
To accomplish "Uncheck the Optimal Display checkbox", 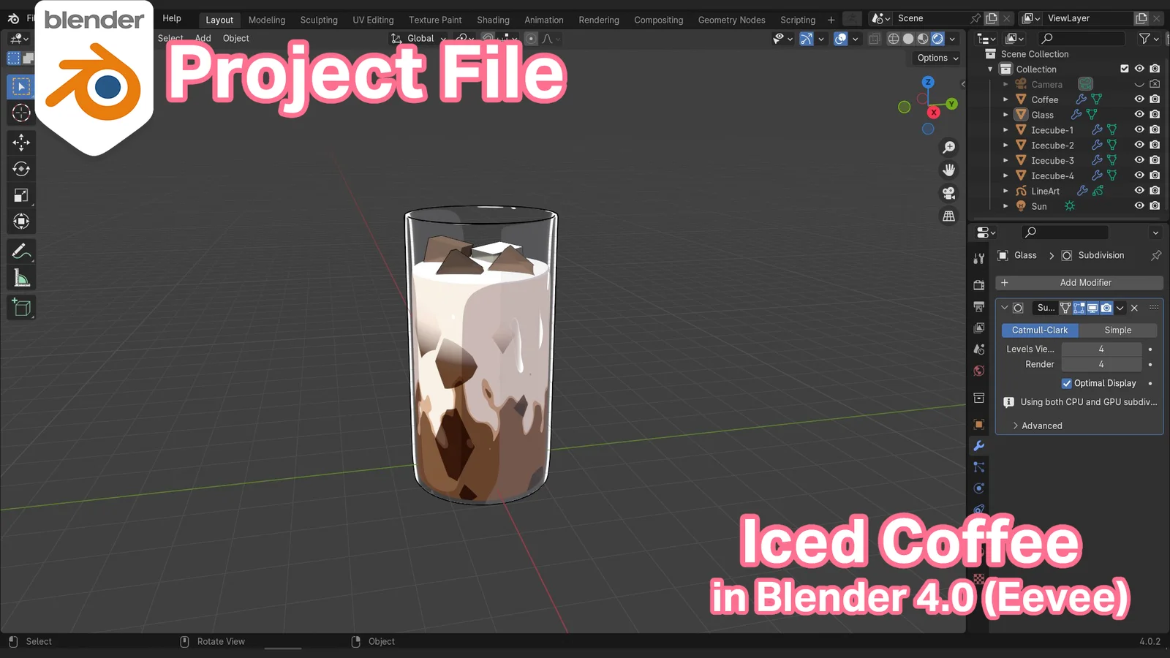I will pyautogui.click(x=1066, y=383).
